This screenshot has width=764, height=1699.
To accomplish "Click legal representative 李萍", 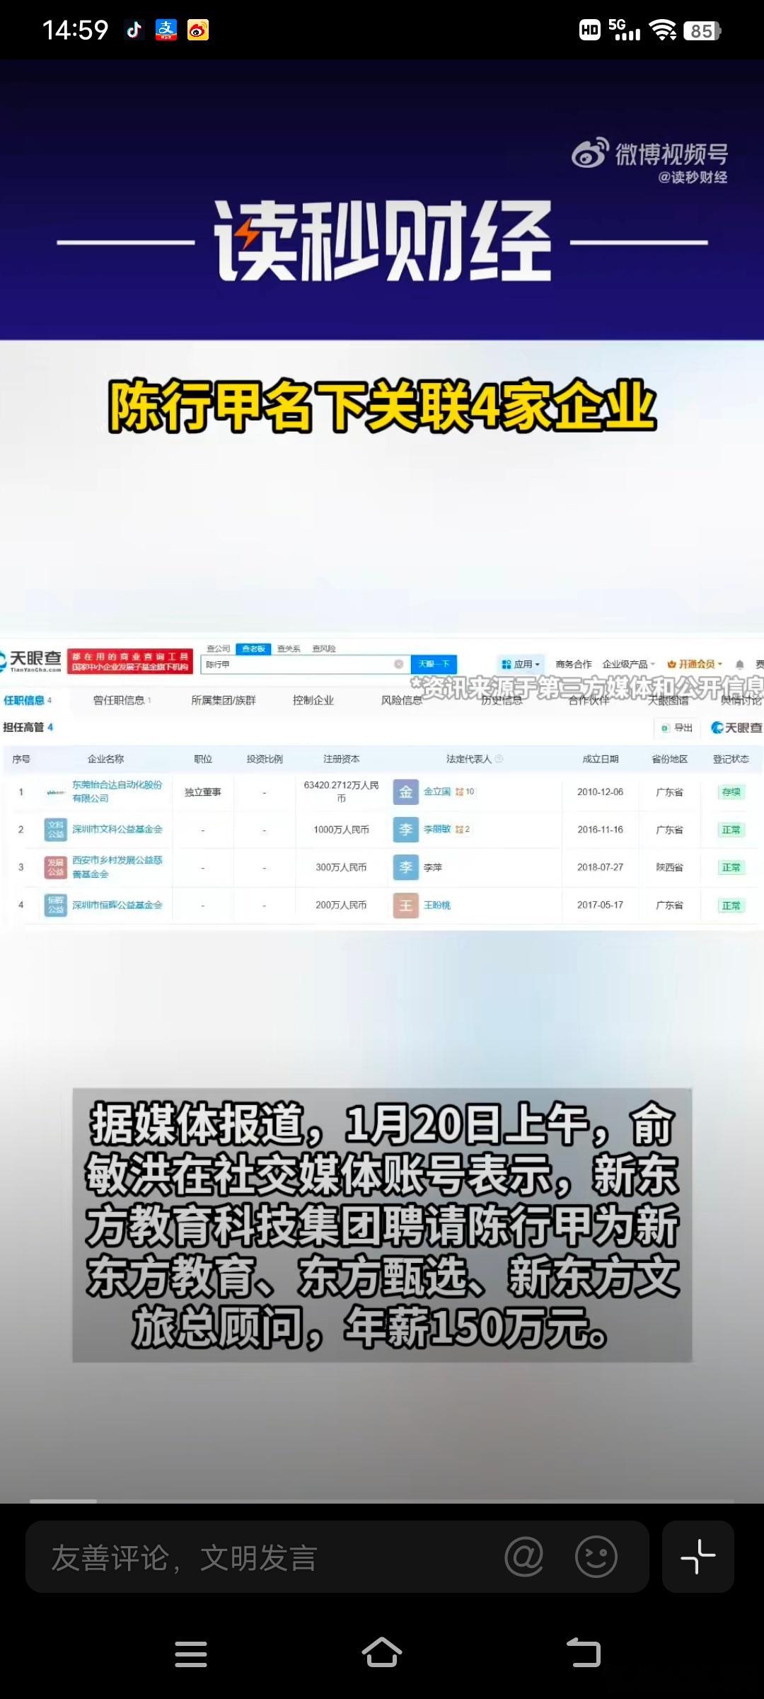I will coord(432,867).
